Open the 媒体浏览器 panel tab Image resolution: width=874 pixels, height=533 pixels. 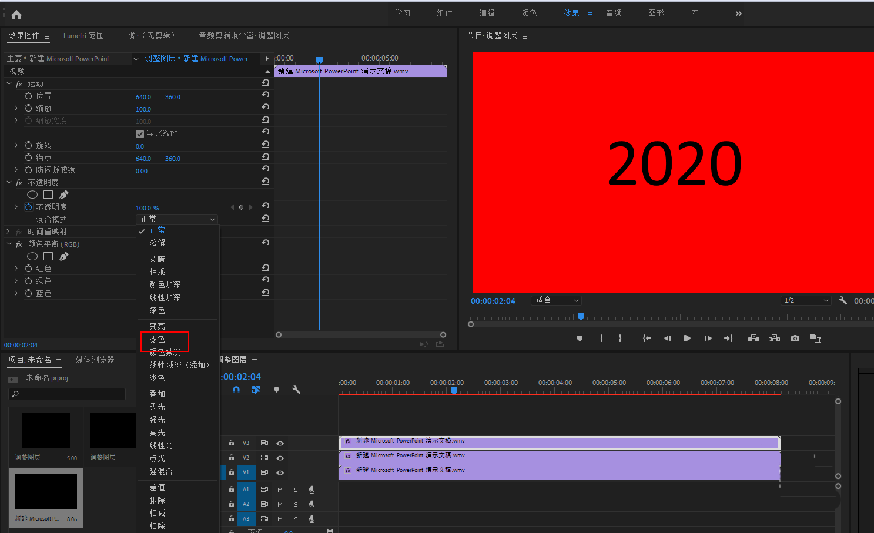[95, 360]
